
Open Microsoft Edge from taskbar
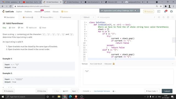click(70, 97)
